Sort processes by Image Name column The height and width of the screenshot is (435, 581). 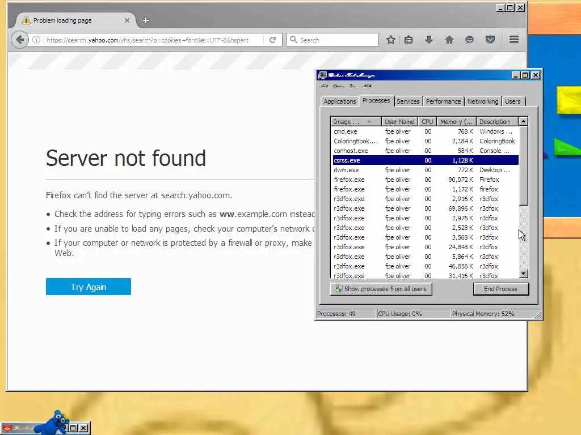(356, 122)
